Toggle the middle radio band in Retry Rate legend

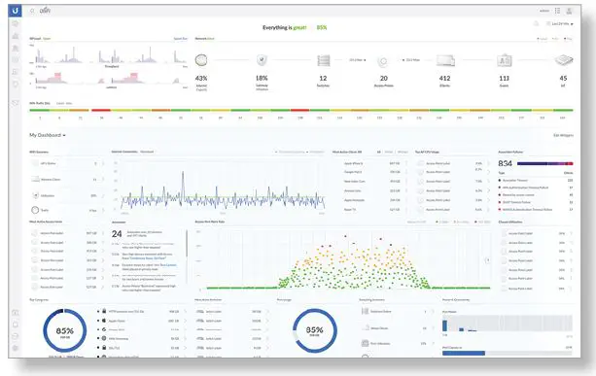[x=462, y=222]
